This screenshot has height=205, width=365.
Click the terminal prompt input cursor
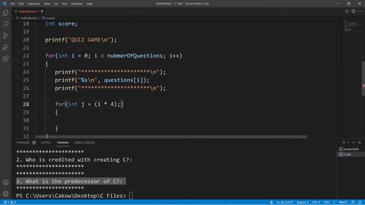131,196
